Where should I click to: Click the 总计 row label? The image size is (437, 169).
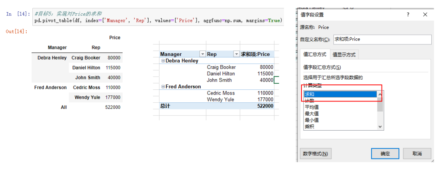[x=165, y=106]
